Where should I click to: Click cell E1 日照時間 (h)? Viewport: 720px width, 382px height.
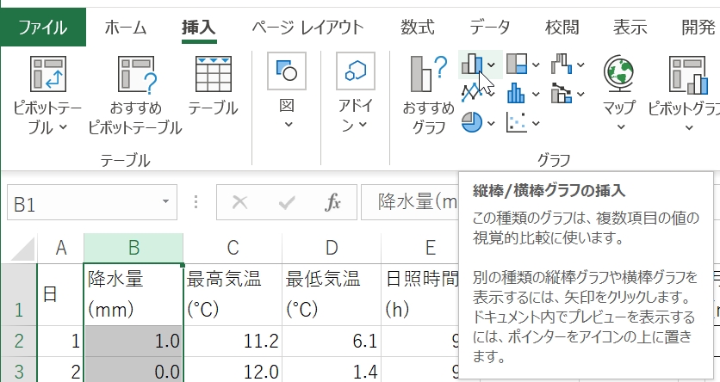pyautogui.click(x=420, y=295)
